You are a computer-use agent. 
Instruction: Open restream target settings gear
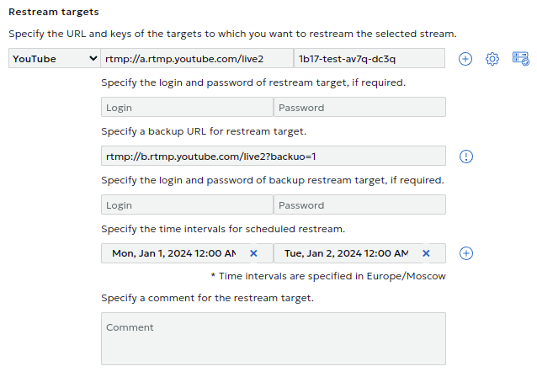(492, 59)
